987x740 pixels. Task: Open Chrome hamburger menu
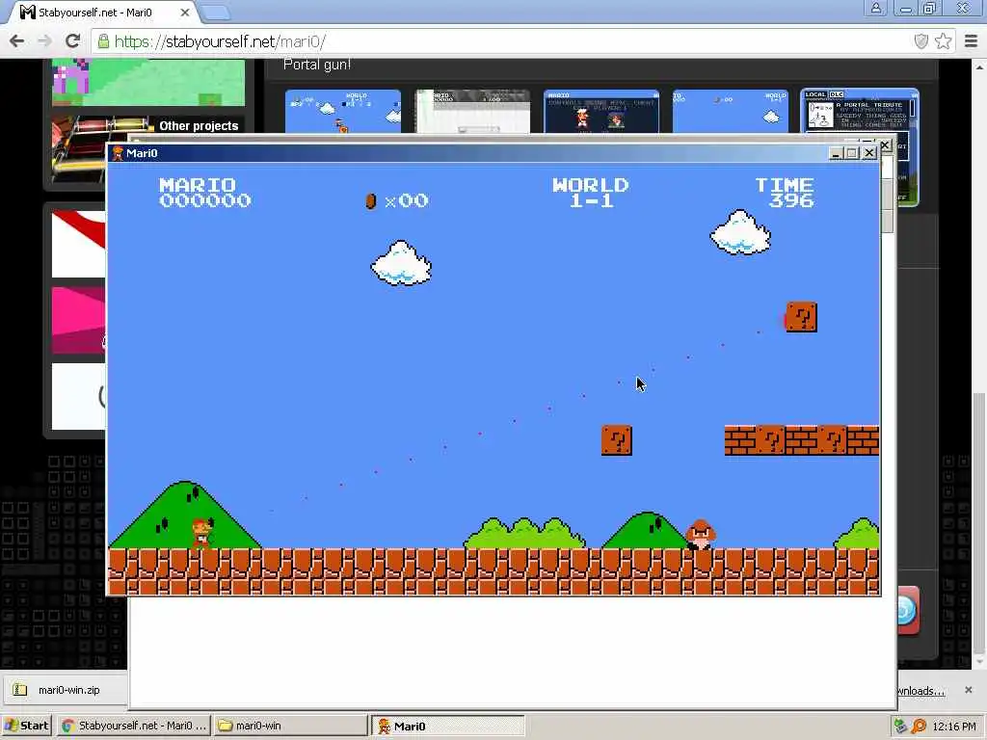pos(971,41)
